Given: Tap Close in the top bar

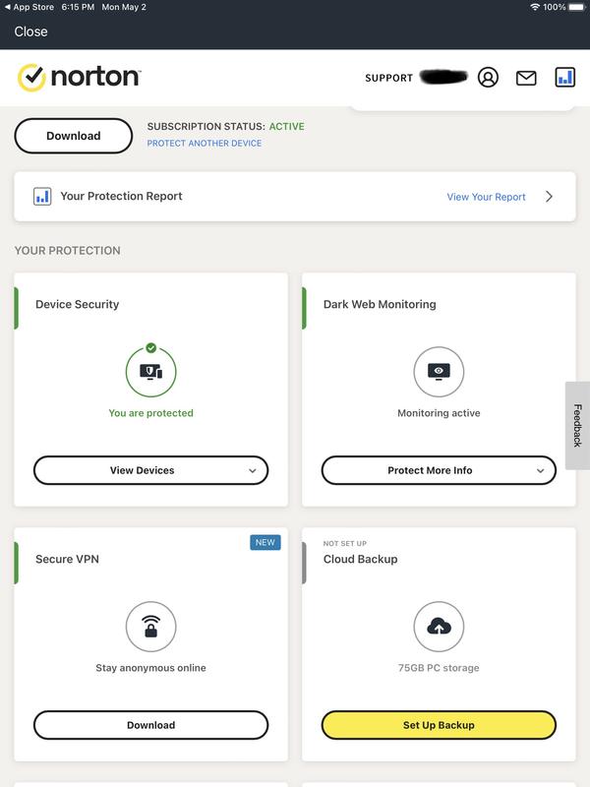Looking at the screenshot, I should (30, 31).
